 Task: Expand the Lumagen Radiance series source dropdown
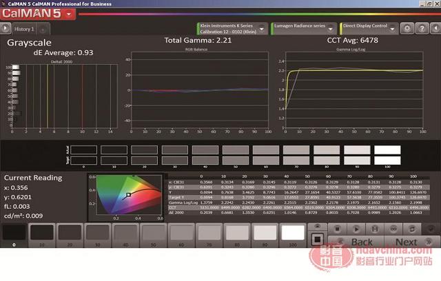click(331, 29)
